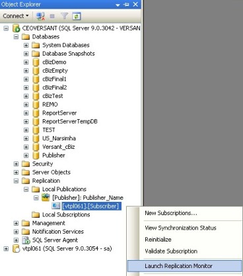Click the vtpl061 Subscriber subscription icon
The width and height of the screenshot is (243, 276).
[x=56, y=206]
